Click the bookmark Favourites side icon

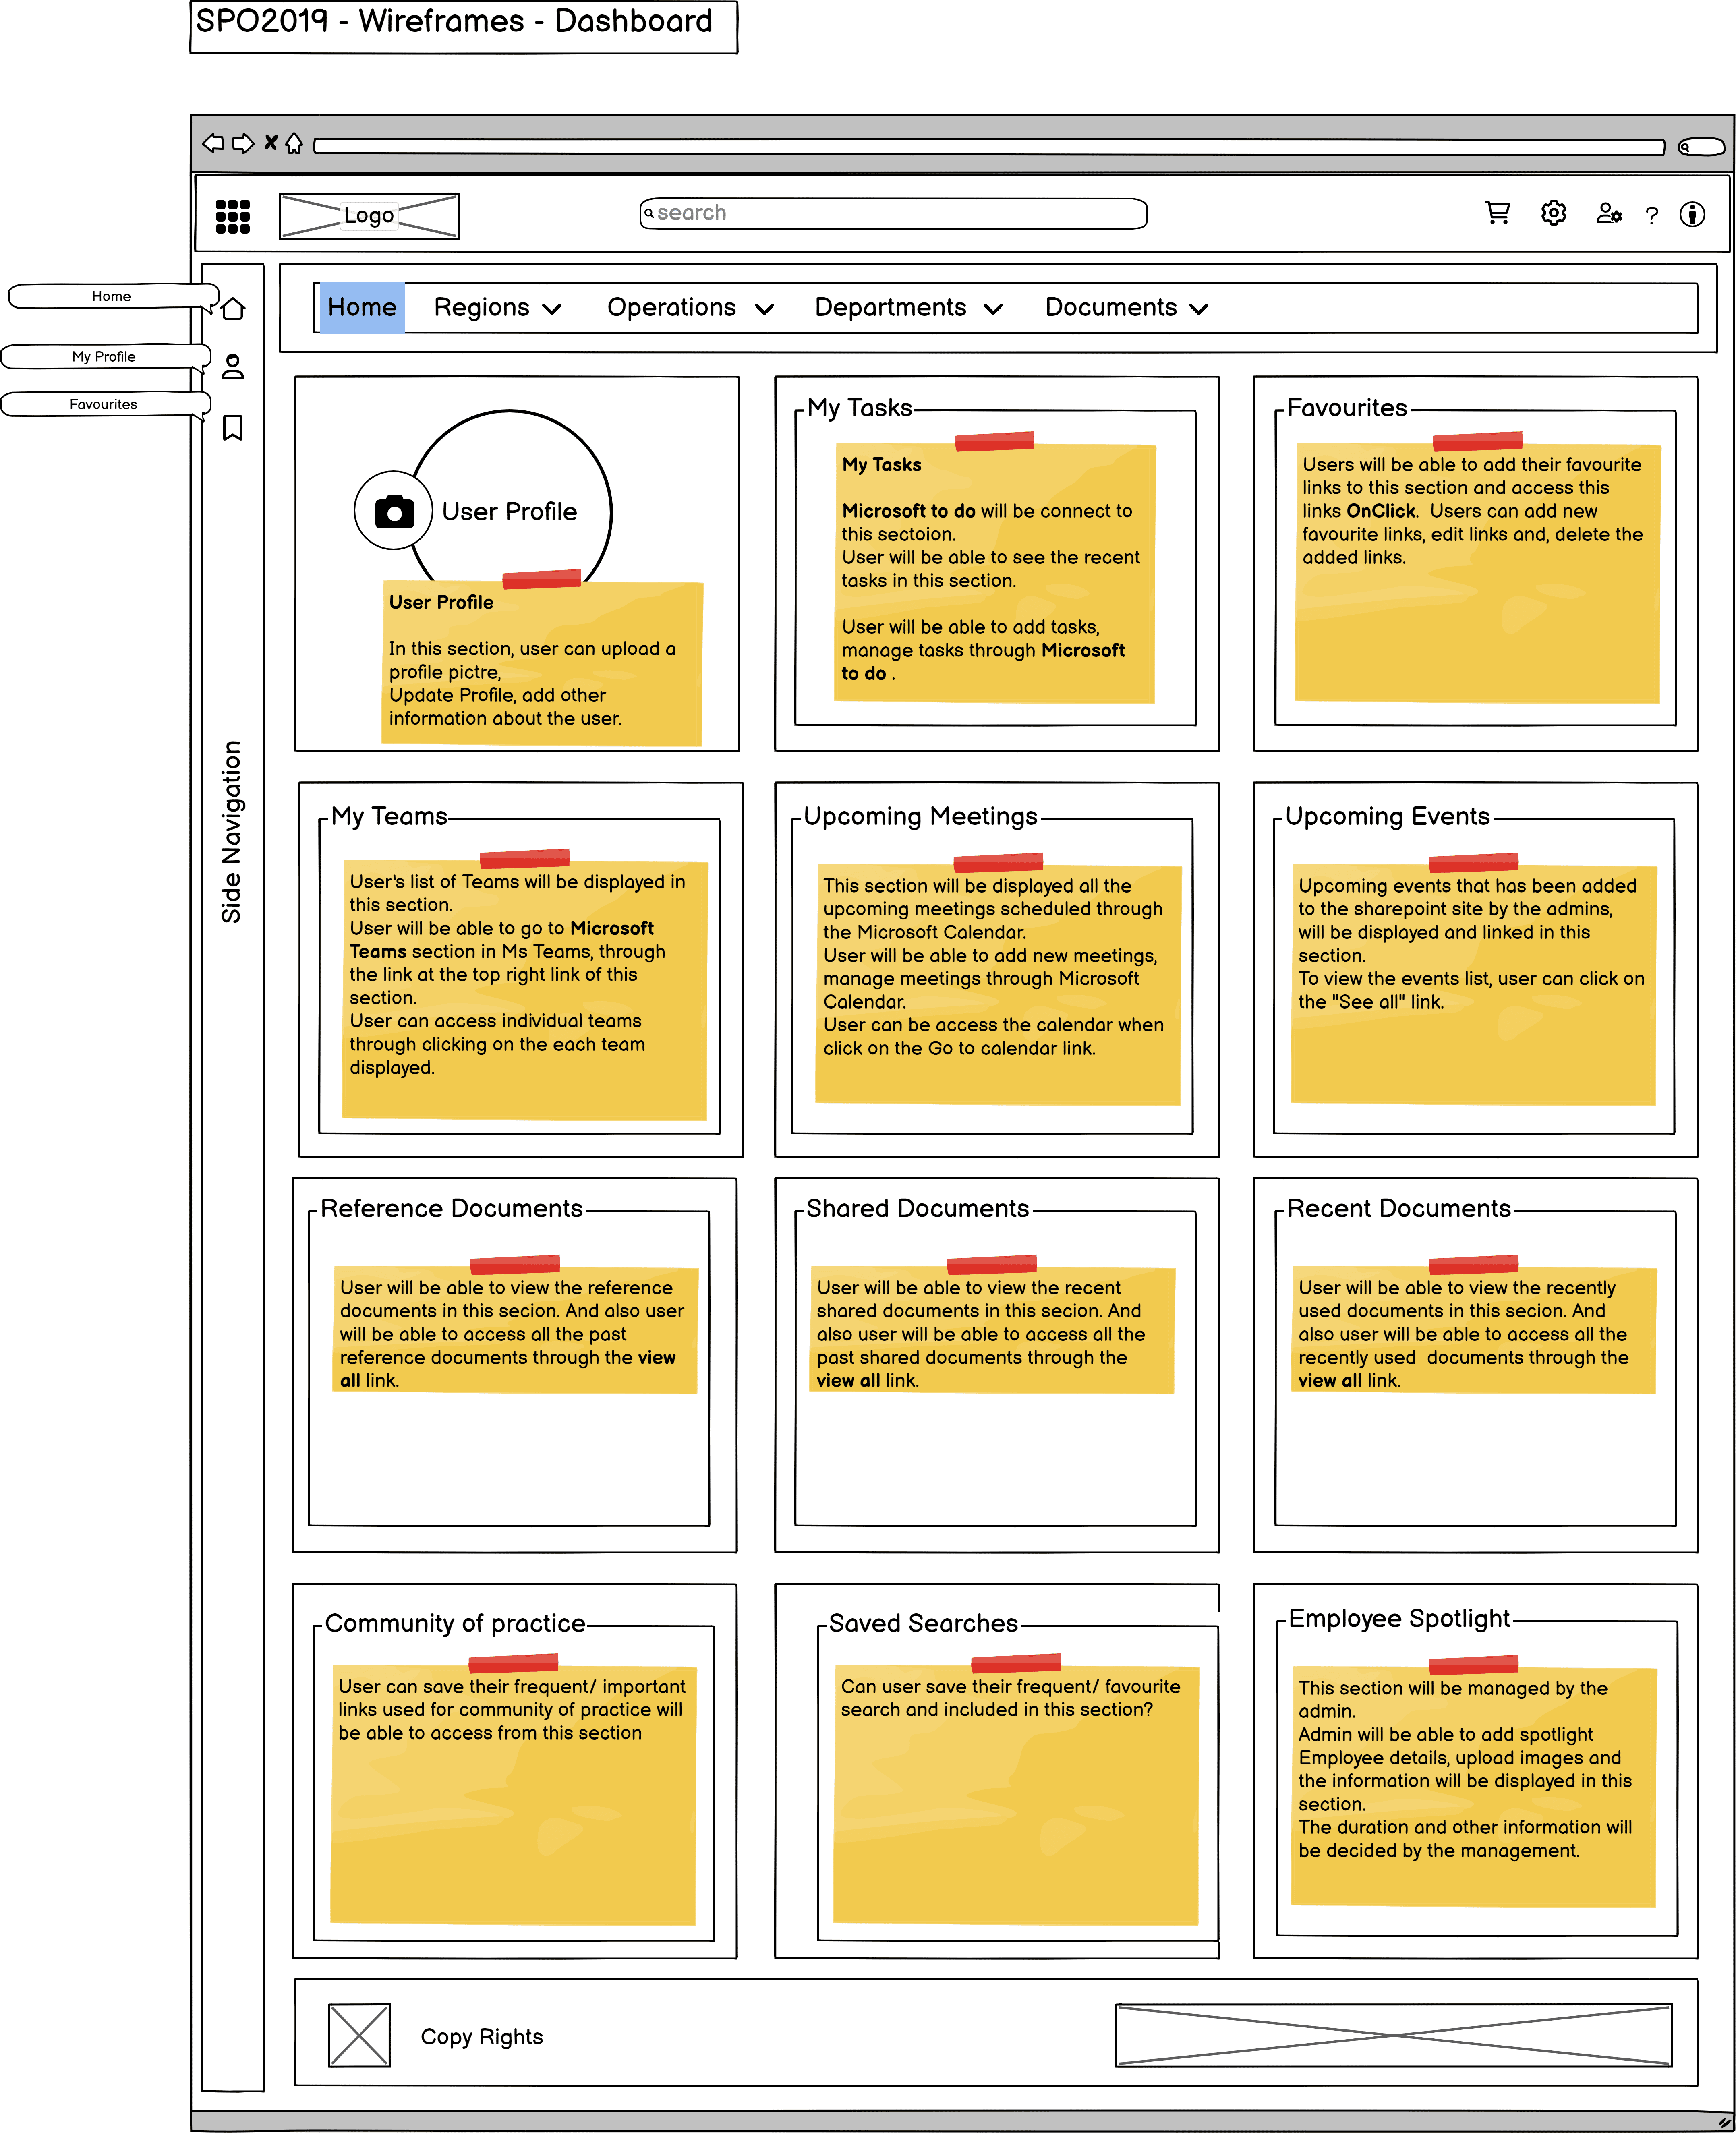(x=233, y=428)
